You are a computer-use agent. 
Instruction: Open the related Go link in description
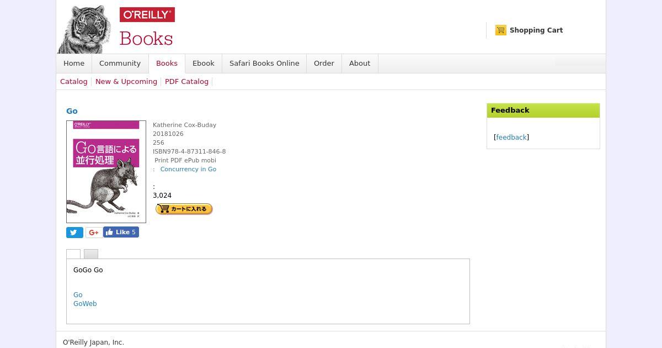coord(78,295)
